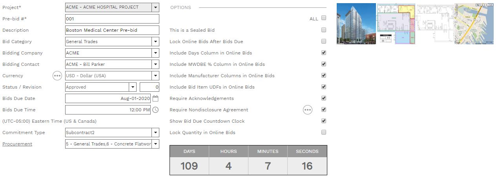This screenshot has height=178, width=498.
Task: Open the colored floor plan thumbnail
Action: pyautogui.click(x=396, y=24)
